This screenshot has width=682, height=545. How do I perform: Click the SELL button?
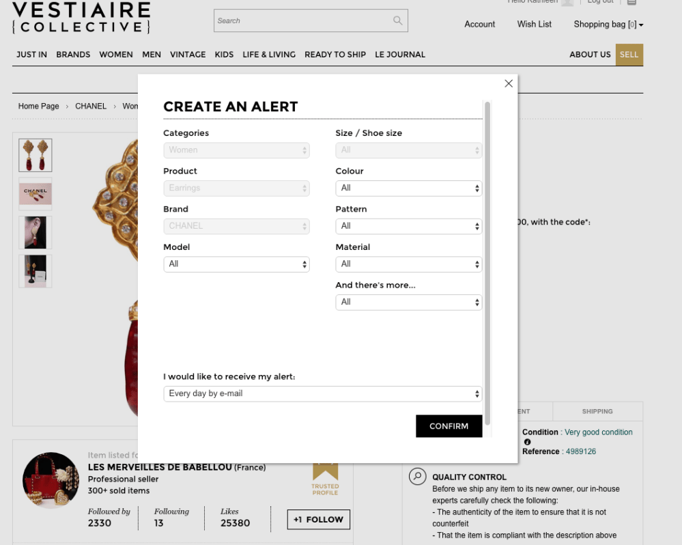click(629, 55)
